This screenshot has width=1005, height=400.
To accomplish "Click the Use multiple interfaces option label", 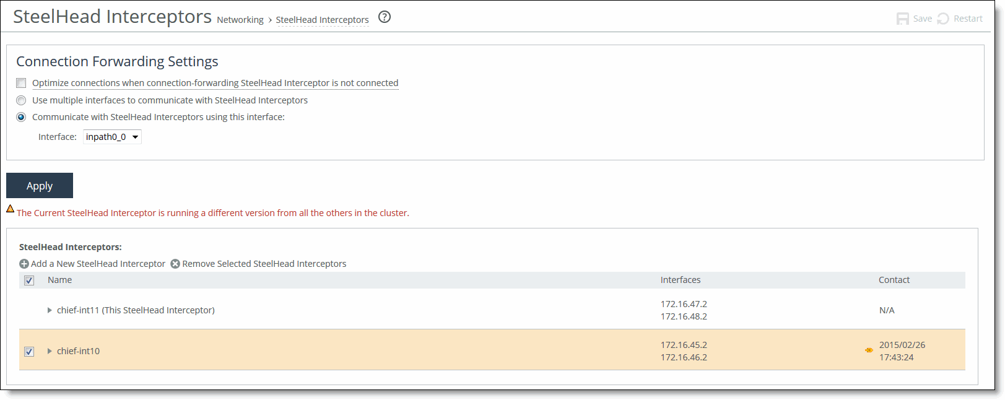I will pyautogui.click(x=170, y=100).
